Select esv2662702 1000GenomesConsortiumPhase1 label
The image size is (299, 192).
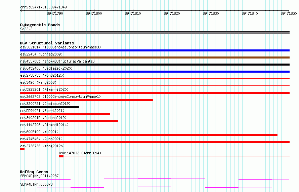[60, 97]
